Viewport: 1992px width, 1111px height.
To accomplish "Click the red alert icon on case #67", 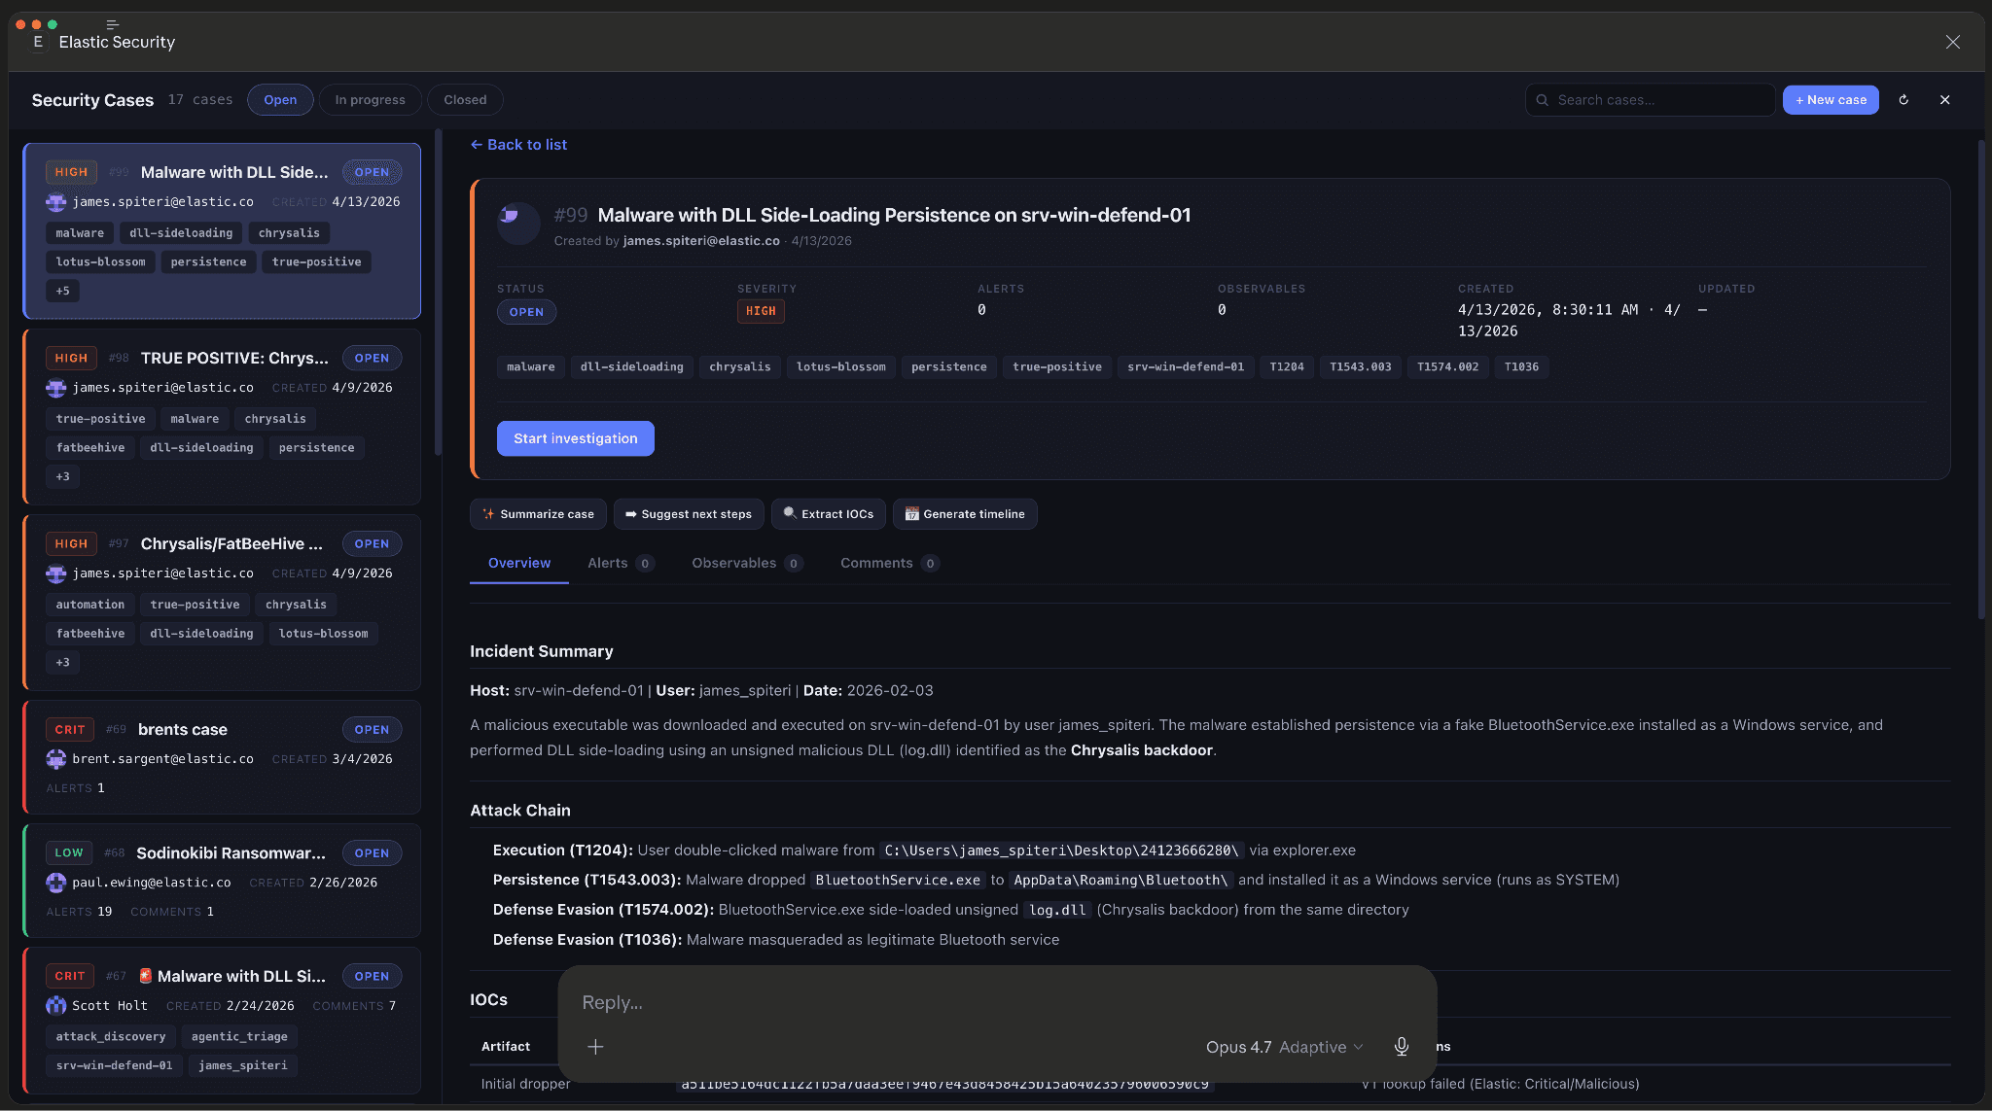I will [144, 975].
